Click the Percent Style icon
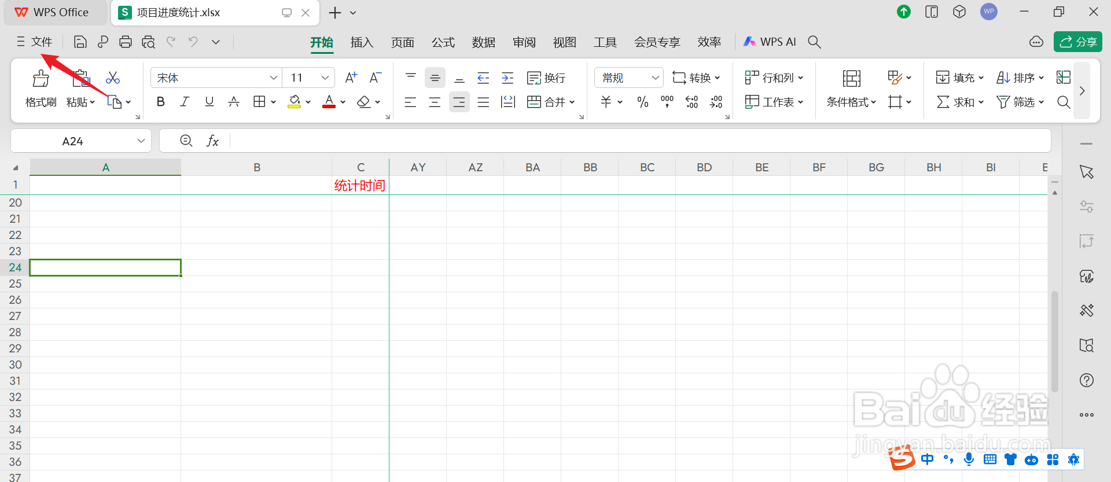 pos(642,102)
